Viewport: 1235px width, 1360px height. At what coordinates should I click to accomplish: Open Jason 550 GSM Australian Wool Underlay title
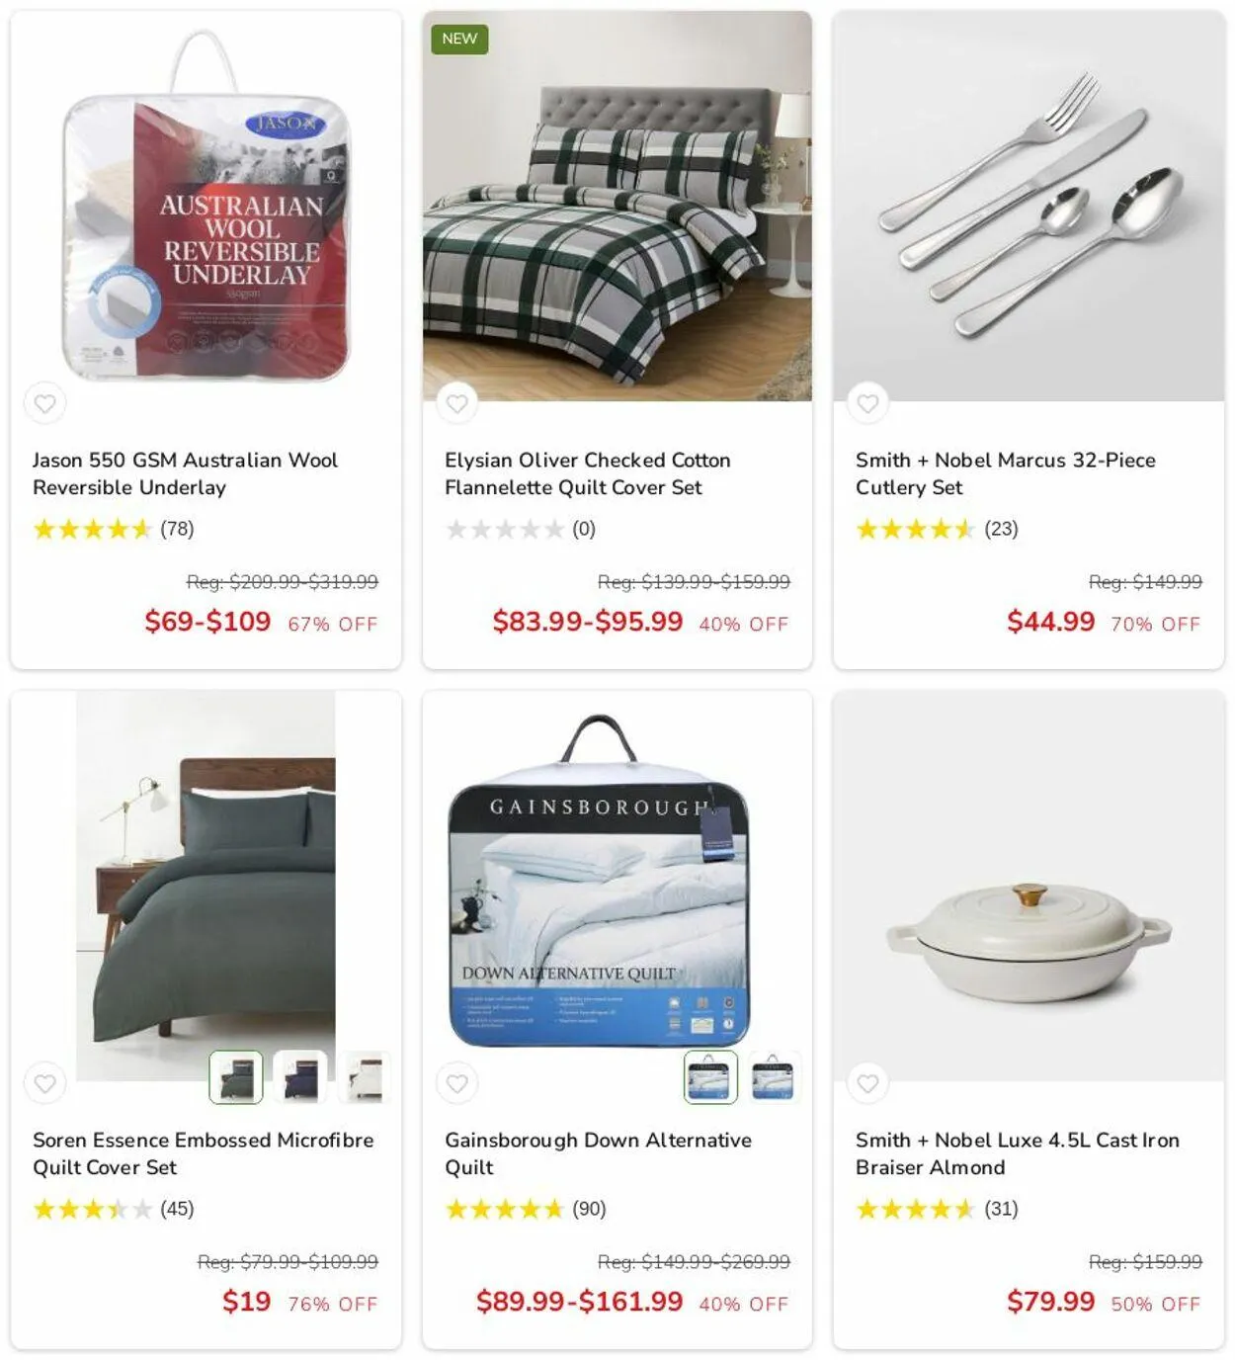(185, 473)
